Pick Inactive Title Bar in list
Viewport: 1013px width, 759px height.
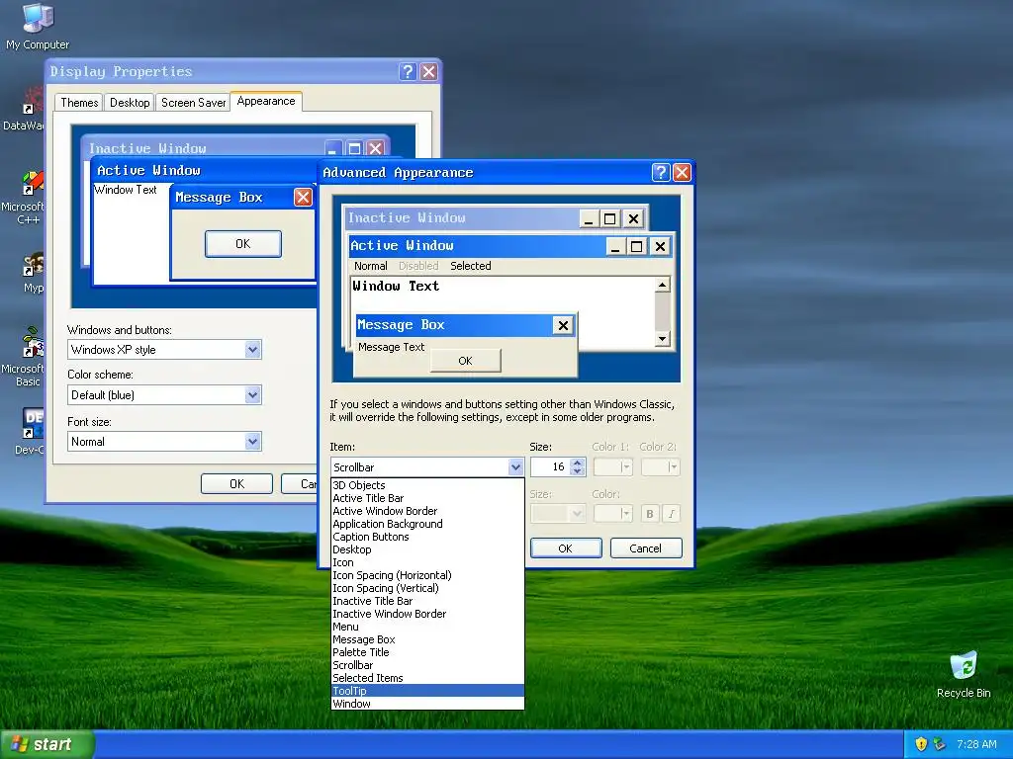427,601
